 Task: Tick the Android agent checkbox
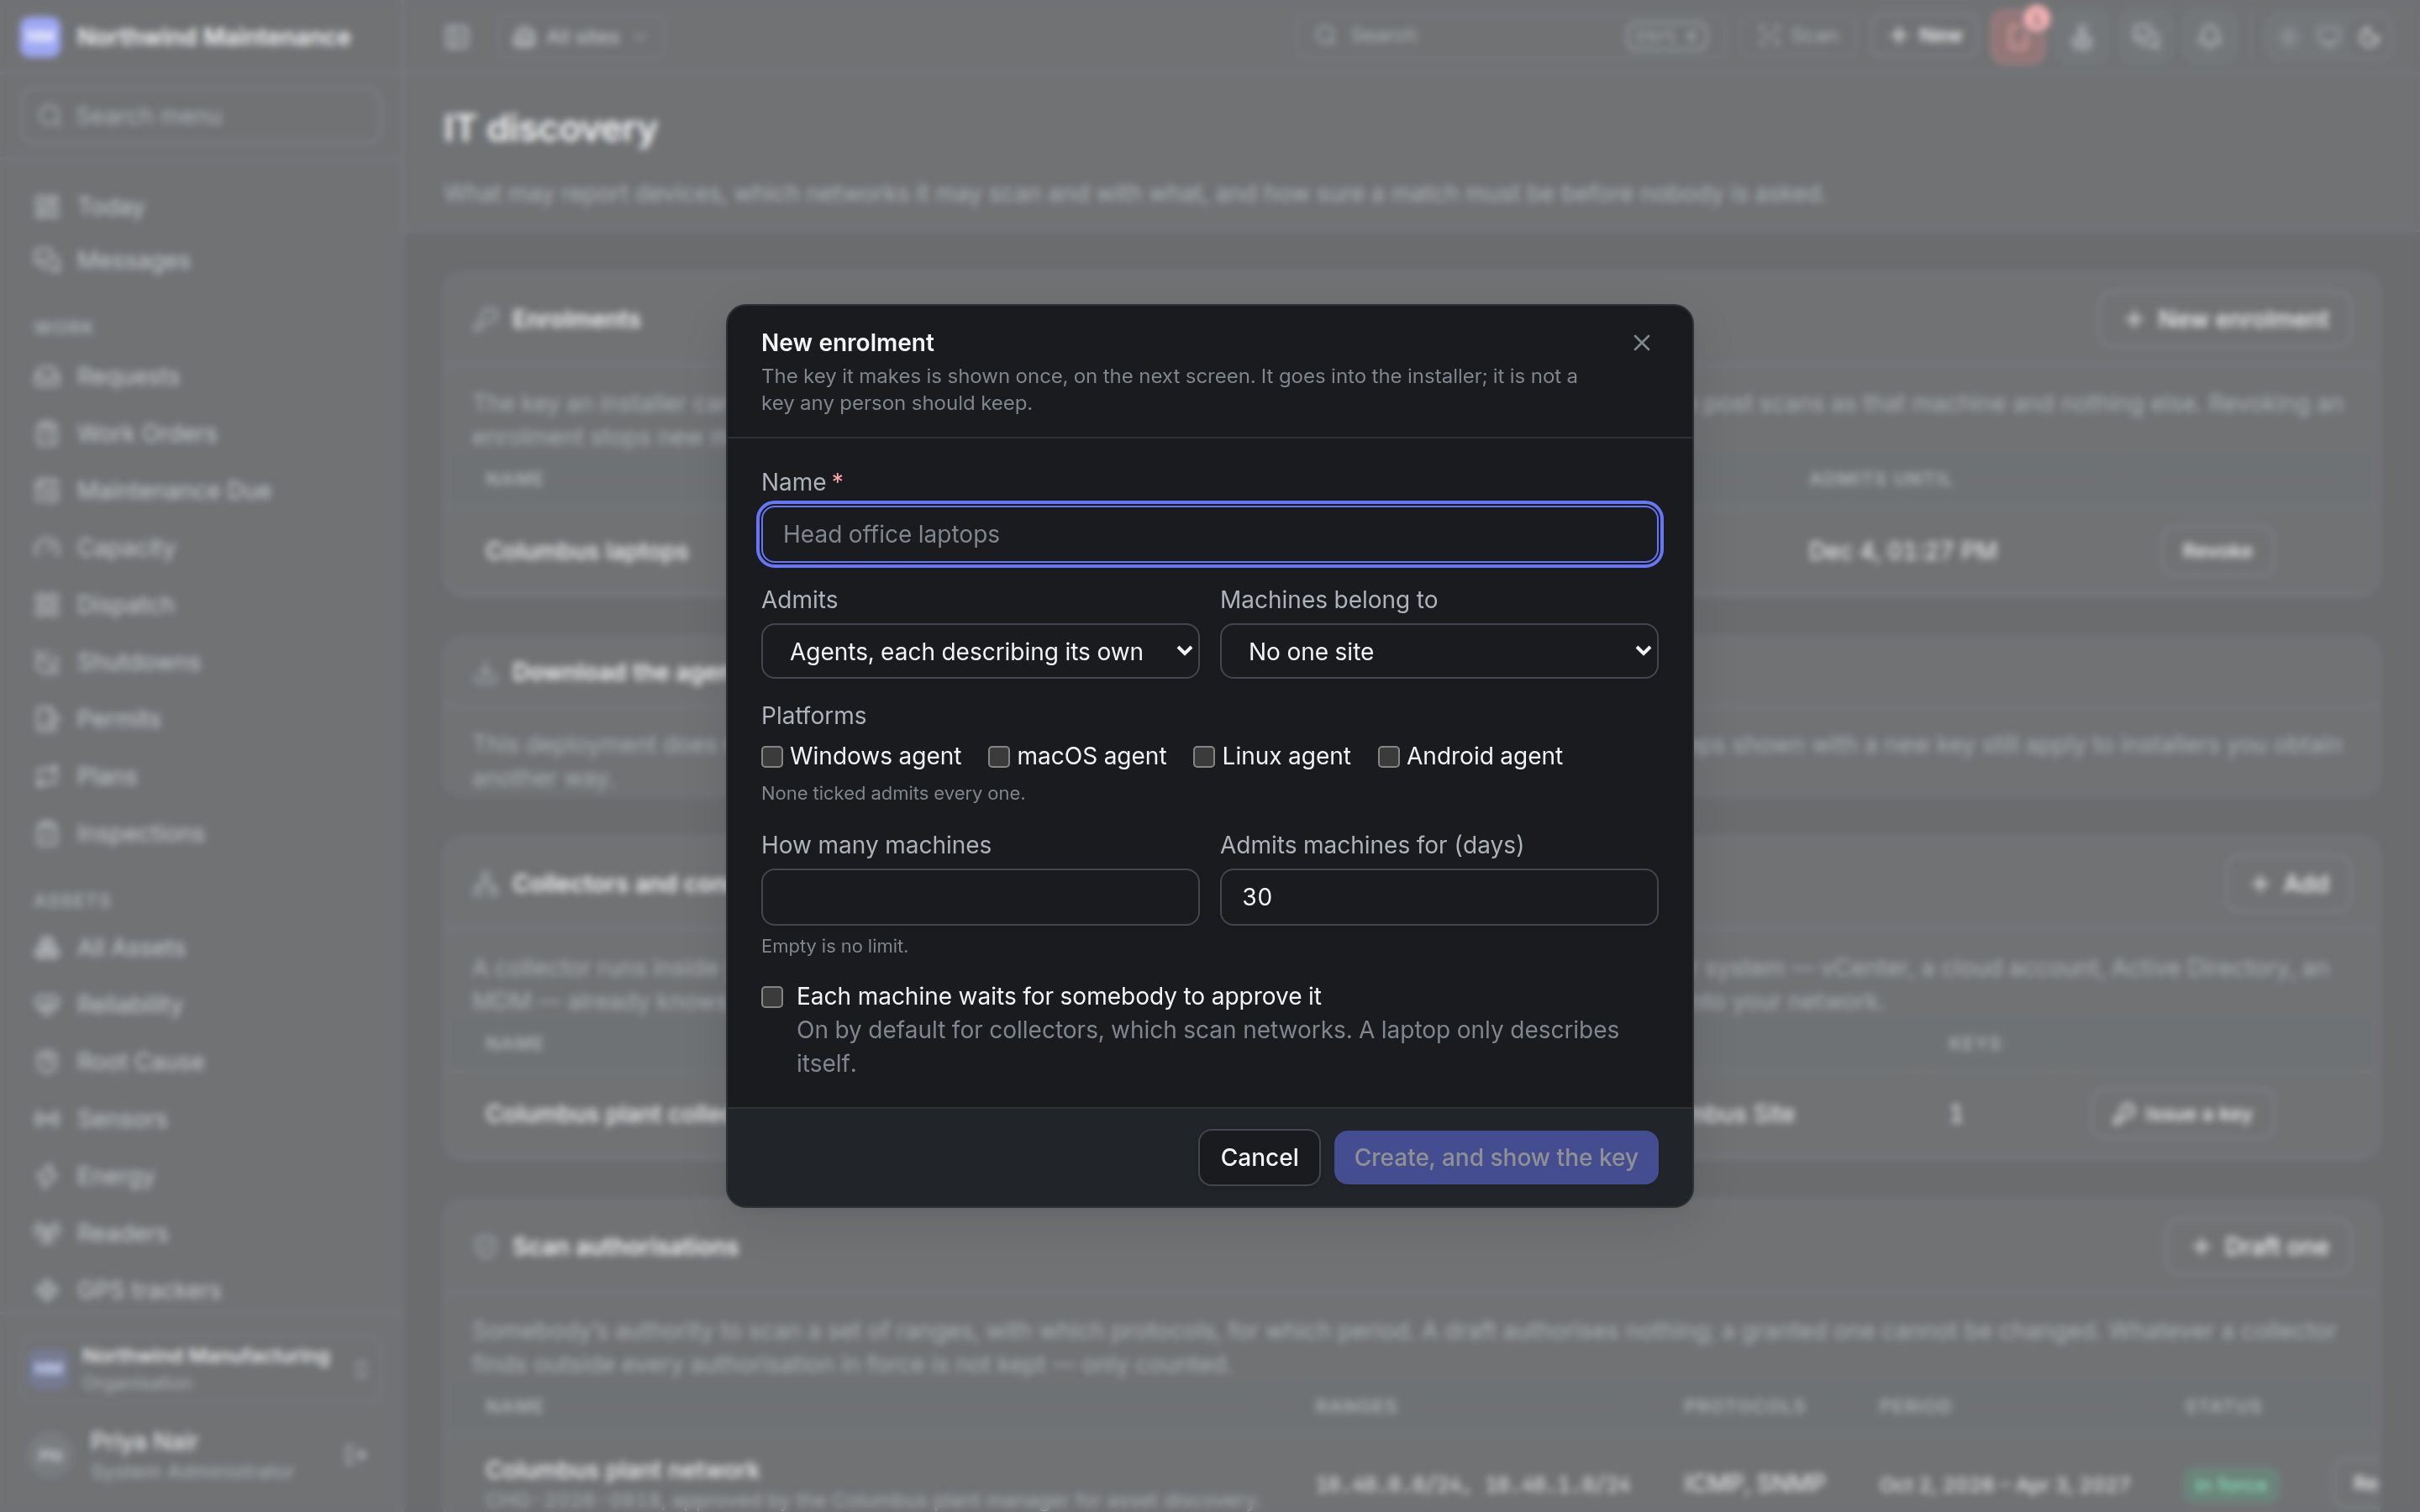click(1388, 757)
